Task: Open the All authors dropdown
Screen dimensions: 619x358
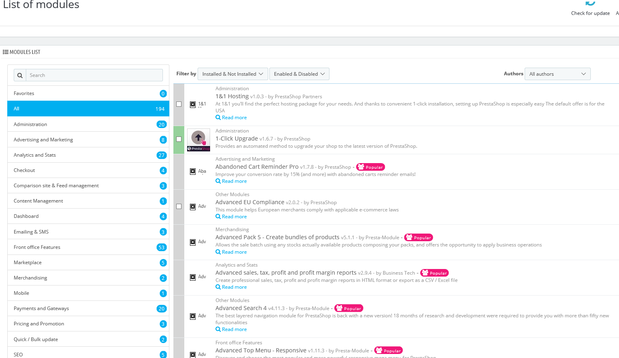Action: tap(557, 74)
